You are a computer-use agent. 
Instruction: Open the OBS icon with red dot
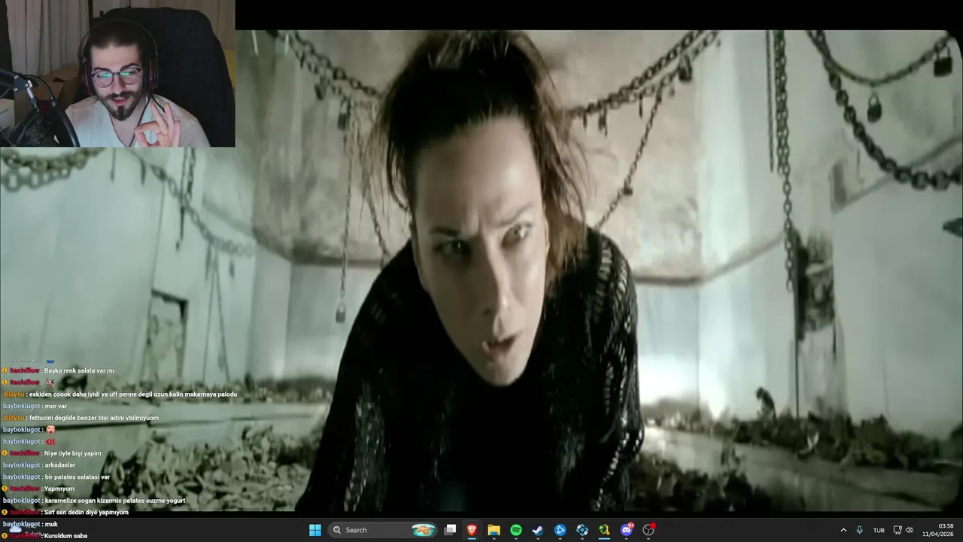point(649,530)
